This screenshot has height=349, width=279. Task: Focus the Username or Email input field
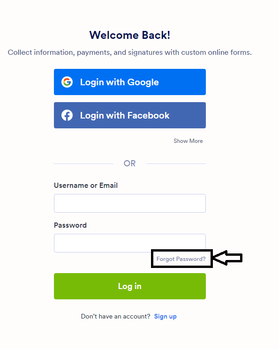[130, 203]
